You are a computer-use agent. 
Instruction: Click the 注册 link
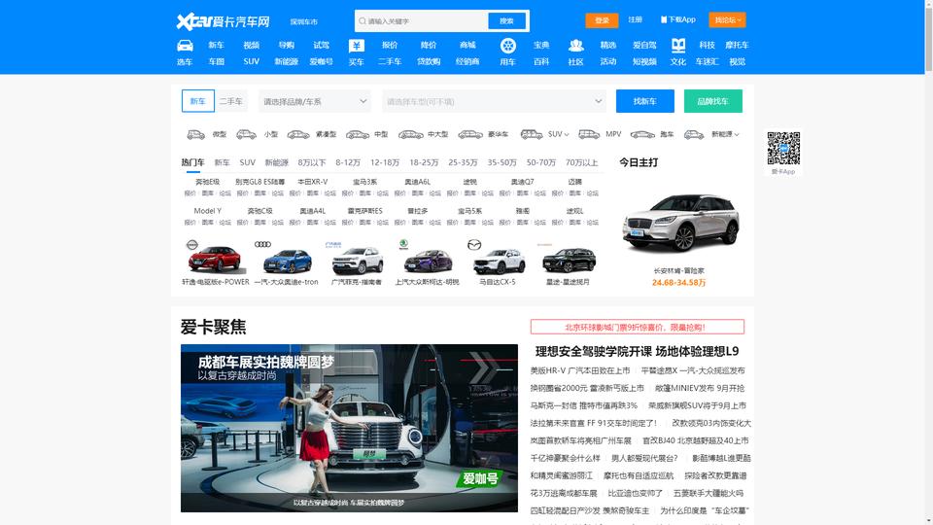(x=635, y=19)
